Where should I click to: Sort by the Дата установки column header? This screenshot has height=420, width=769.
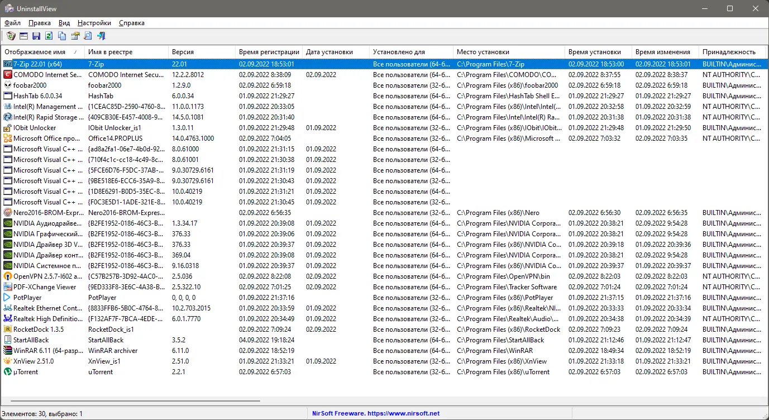click(336, 52)
